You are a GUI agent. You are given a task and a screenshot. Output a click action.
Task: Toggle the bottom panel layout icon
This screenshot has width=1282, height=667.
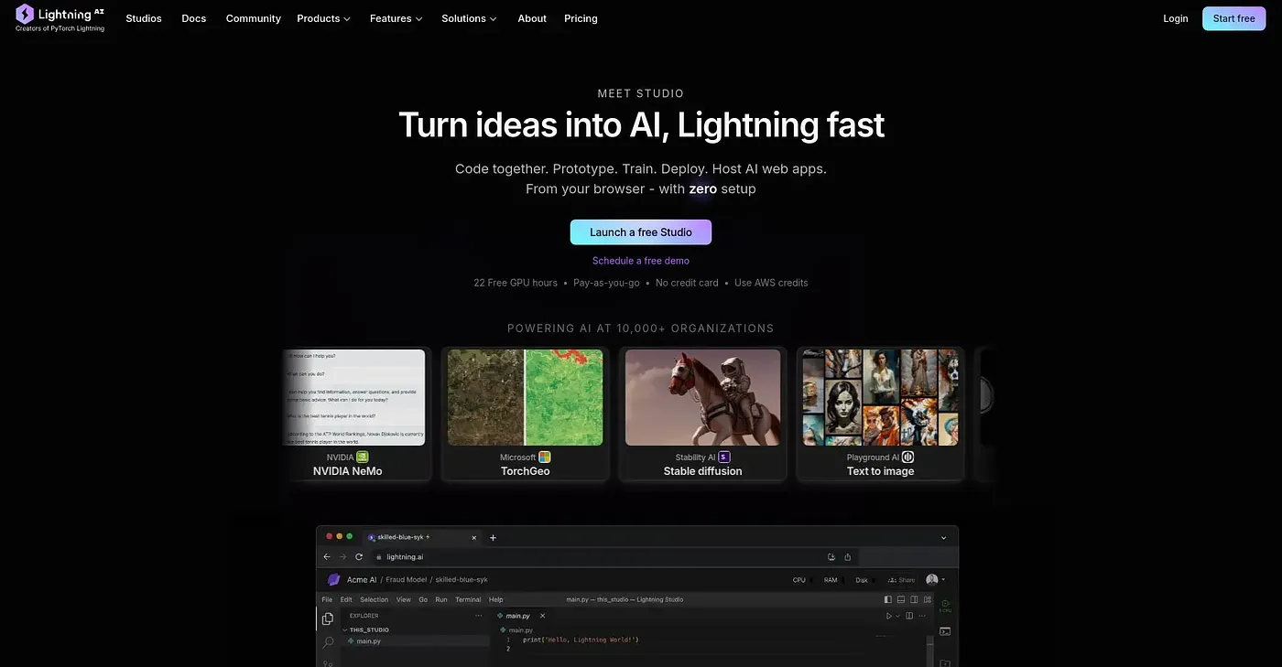(x=899, y=599)
